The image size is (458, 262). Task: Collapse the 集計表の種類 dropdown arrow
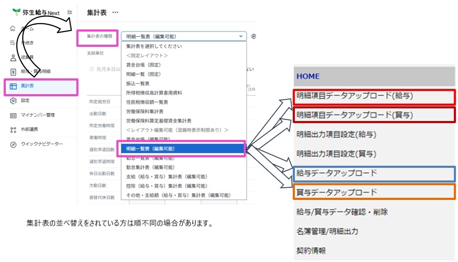(241, 36)
